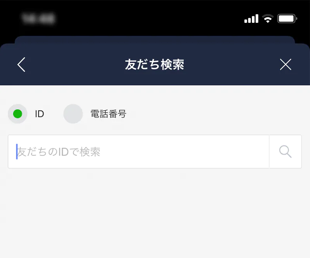Tap the Wi-Fi status icon
The image size is (310, 258).
(x=268, y=19)
